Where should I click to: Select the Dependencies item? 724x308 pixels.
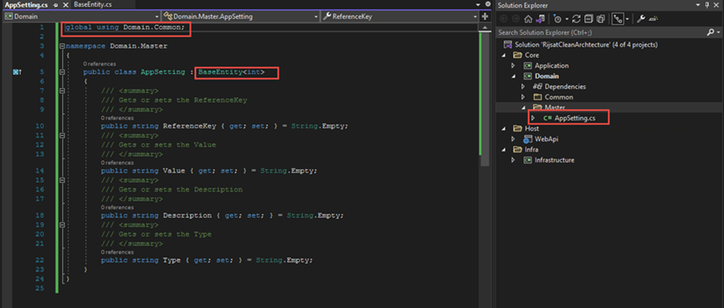pos(559,87)
